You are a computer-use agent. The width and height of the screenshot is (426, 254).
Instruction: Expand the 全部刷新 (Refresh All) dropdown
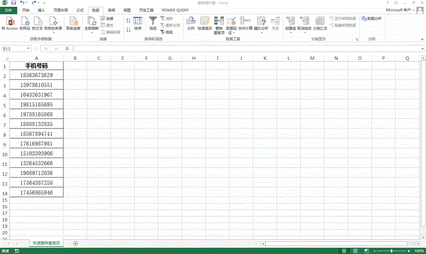tap(91, 33)
